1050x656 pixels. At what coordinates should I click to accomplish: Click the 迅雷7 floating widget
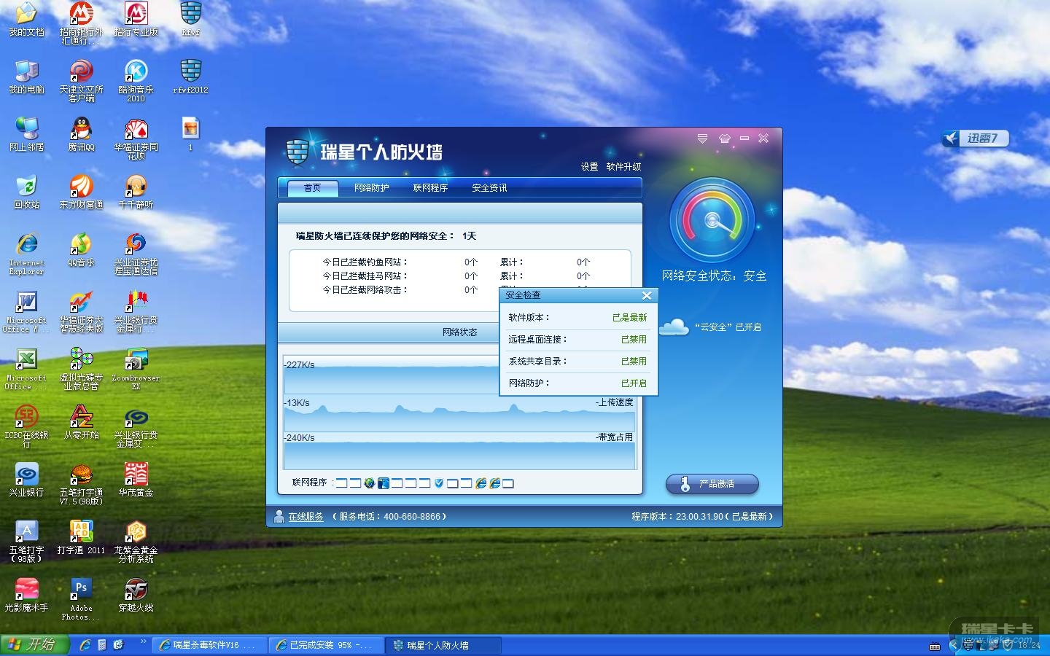tap(975, 138)
